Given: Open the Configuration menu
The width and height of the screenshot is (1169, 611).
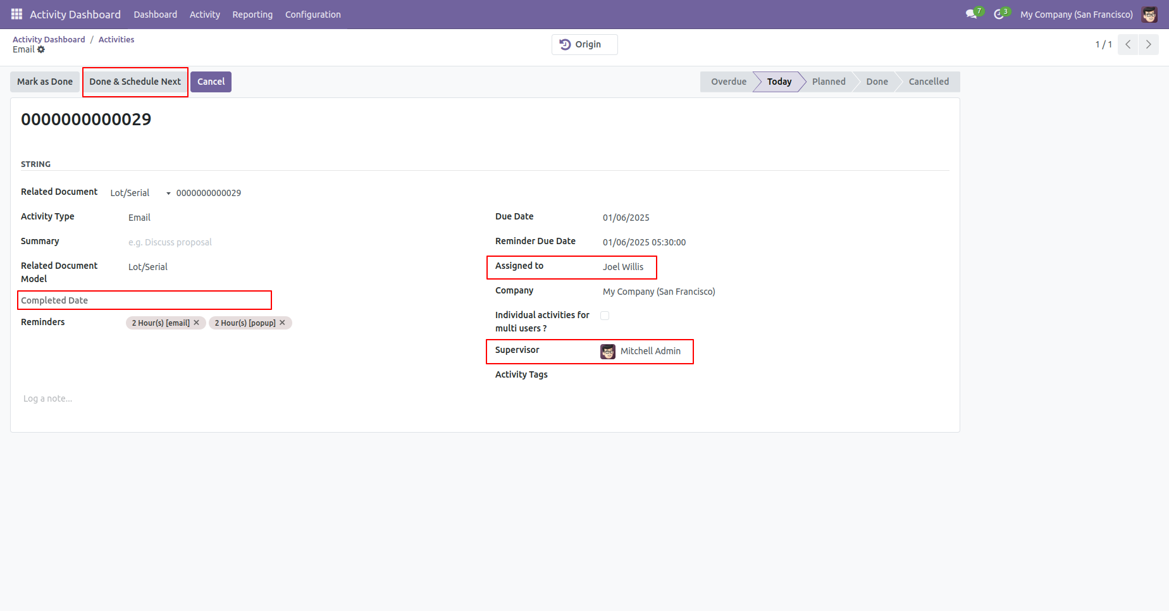Looking at the screenshot, I should click(312, 14).
